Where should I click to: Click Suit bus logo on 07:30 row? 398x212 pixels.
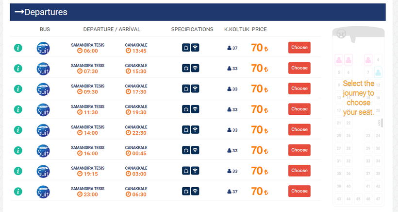tap(44, 68)
